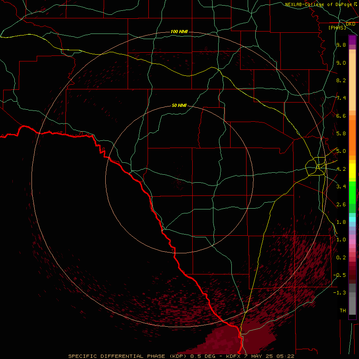The width and height of the screenshot is (359, 359).
Task: Click the 5.0 scale value
Action: point(341,151)
